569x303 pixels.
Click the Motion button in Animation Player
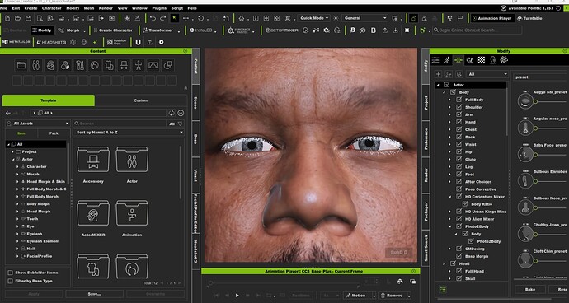[x=356, y=296]
